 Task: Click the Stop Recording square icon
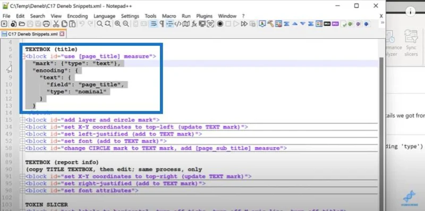tap(228, 24)
